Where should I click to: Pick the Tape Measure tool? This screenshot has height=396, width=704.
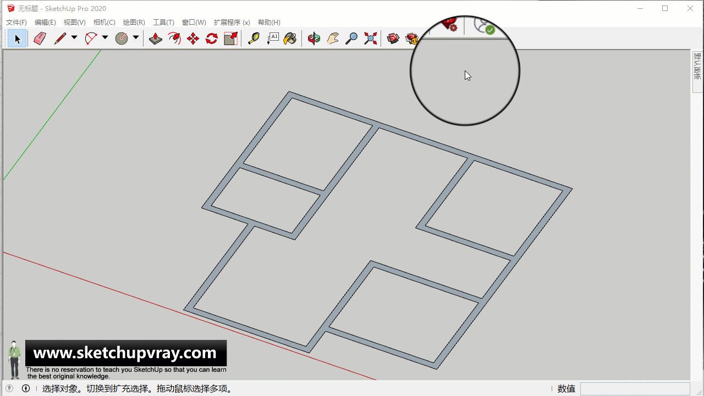tap(254, 38)
